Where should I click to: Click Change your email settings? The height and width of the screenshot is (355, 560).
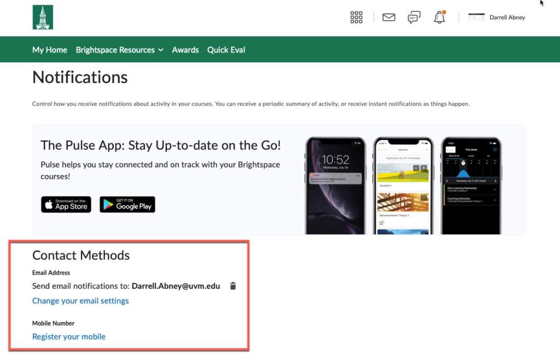tap(80, 300)
